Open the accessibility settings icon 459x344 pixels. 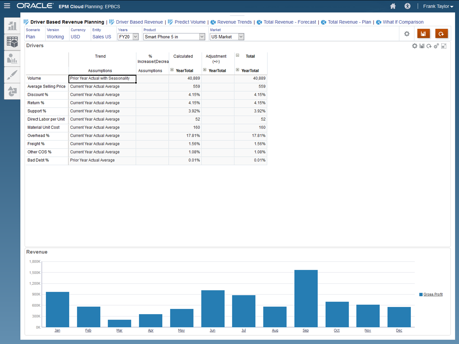pyautogui.click(x=407, y=6)
